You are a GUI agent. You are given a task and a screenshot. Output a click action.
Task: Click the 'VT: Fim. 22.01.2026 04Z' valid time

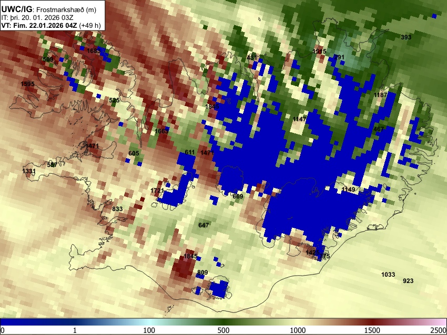point(39,25)
